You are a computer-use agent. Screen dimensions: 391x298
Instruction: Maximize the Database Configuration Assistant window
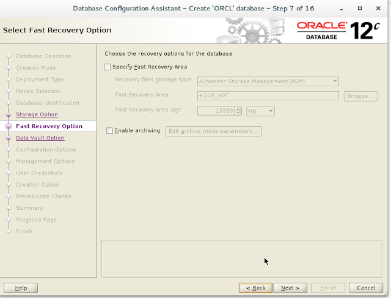coord(360,8)
